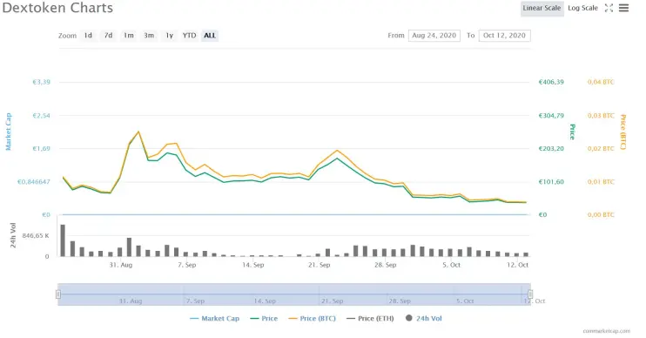
Task: Set zoom range to 1d
Action: (x=88, y=36)
